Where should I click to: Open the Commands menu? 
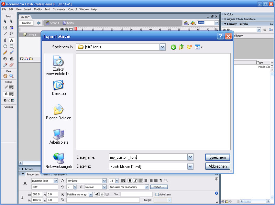pos(59,9)
